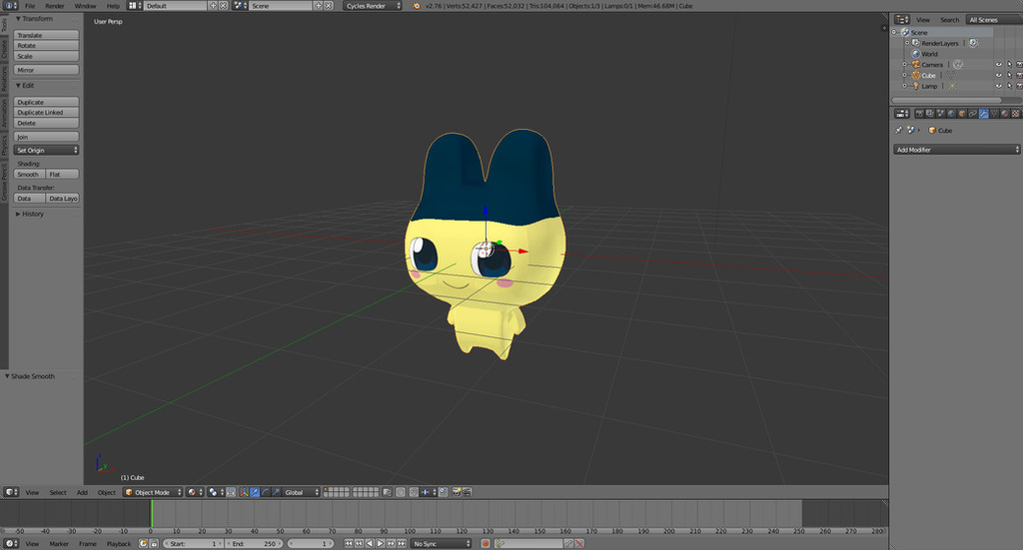Open the Render menu
Image resolution: width=1023 pixels, height=550 pixels.
point(55,5)
